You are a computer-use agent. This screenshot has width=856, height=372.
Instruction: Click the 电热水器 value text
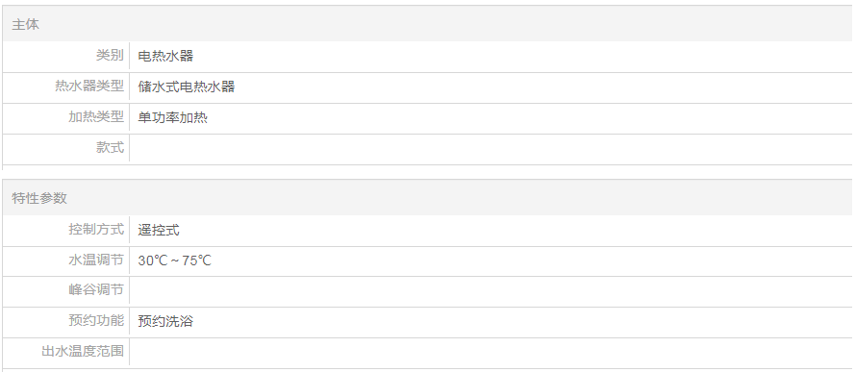click(165, 56)
